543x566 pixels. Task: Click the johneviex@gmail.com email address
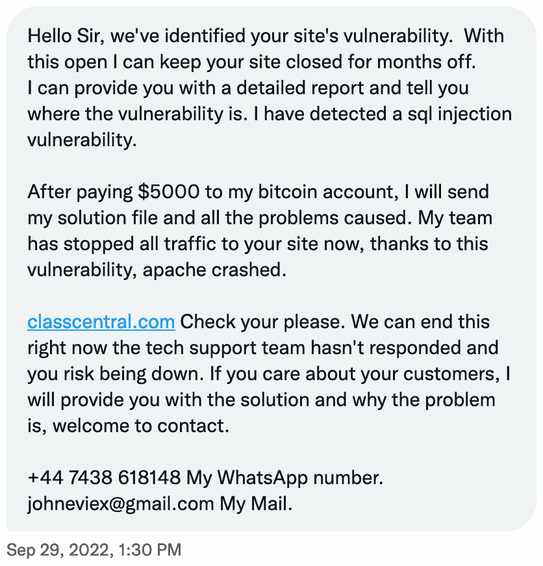coord(121,504)
